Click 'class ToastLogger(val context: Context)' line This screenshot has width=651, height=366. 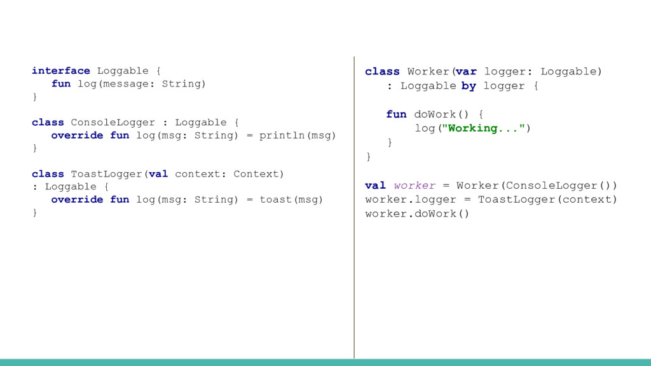(x=158, y=174)
